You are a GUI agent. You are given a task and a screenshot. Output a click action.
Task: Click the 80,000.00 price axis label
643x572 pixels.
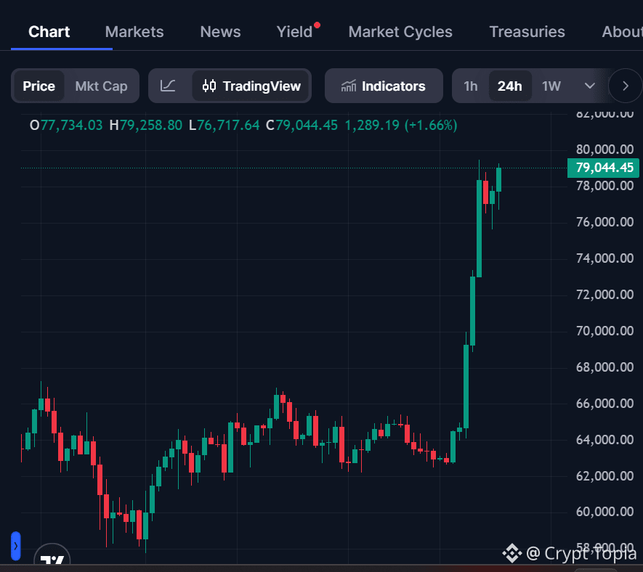point(605,149)
